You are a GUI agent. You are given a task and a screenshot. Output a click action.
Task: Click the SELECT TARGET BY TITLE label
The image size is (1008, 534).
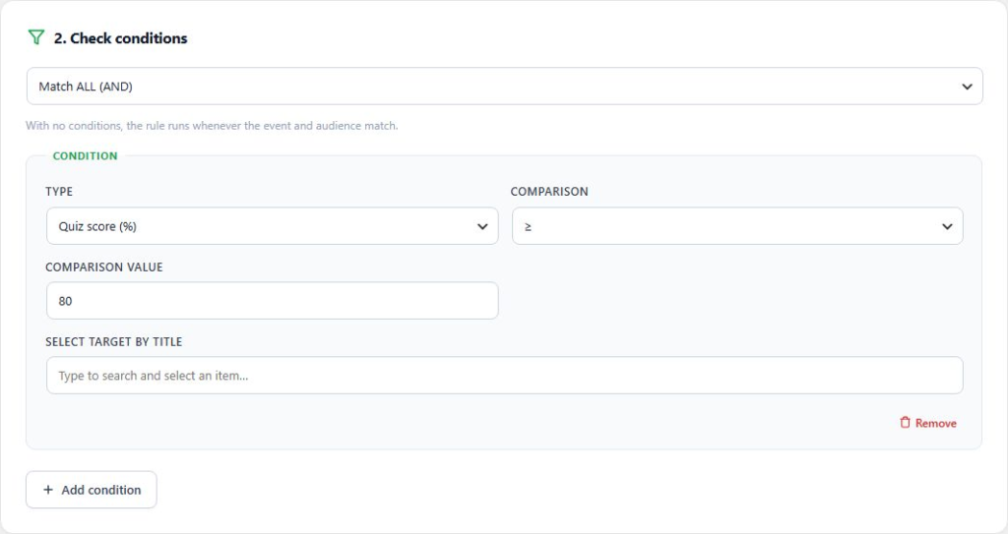tap(114, 342)
